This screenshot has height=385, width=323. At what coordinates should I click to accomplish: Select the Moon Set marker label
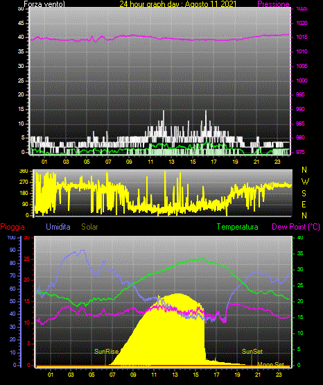[x=270, y=364]
